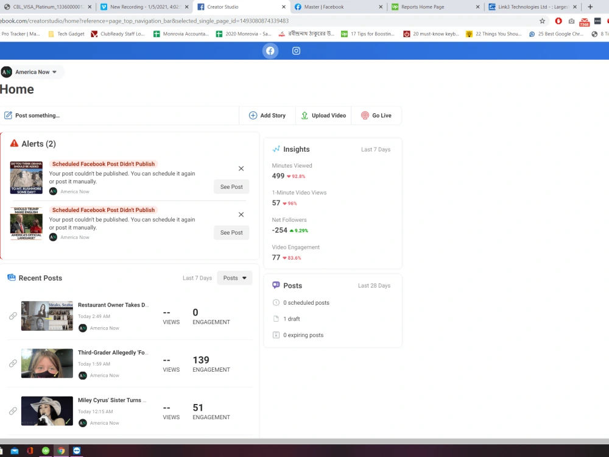609x457 pixels.
Task: See Post for Trump English language alert
Action: pos(231,233)
